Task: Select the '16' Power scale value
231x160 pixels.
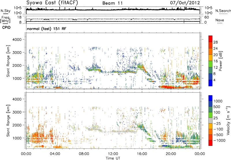Action: pos(215,61)
